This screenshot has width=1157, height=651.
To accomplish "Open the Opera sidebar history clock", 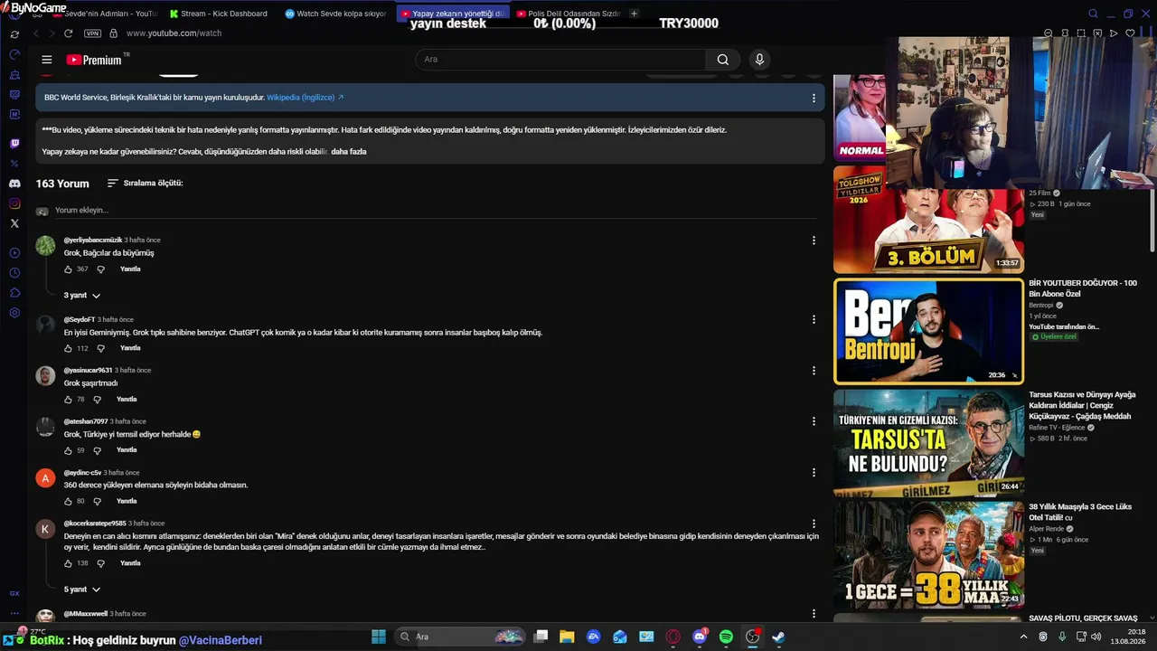I will point(14,273).
